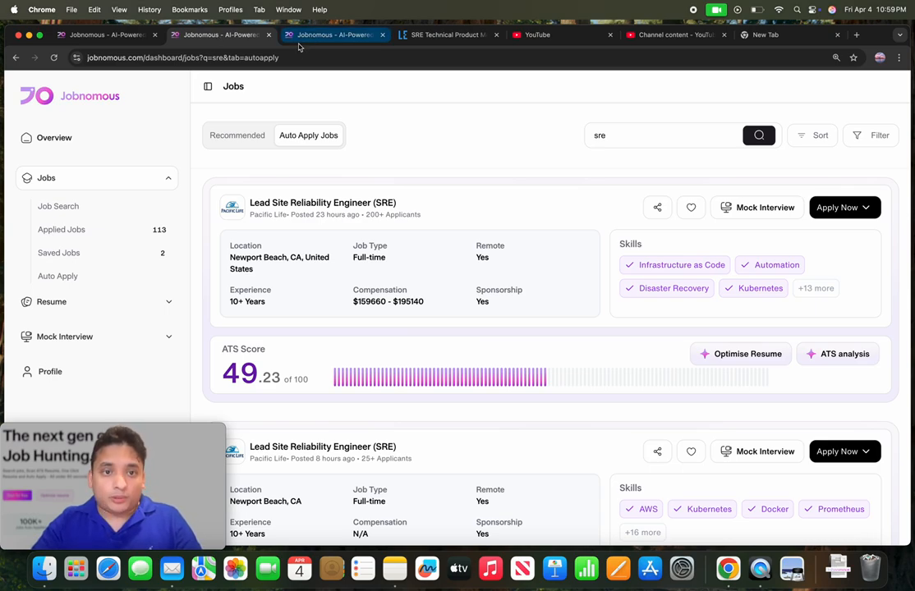Open Chrome zoom magnifier in address bar
Image resolution: width=915 pixels, height=591 pixels.
point(836,57)
